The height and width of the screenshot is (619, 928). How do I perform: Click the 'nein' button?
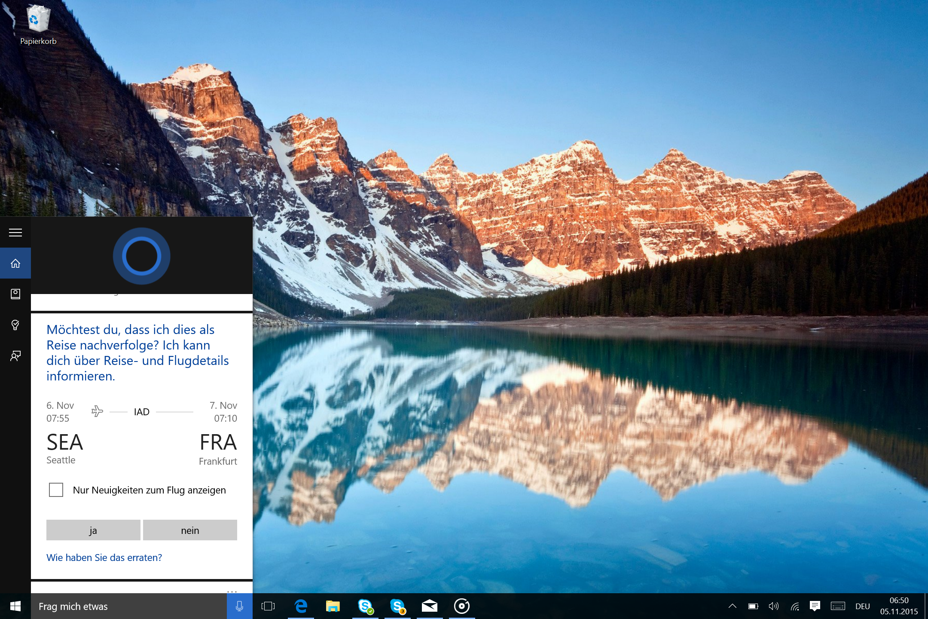click(190, 530)
